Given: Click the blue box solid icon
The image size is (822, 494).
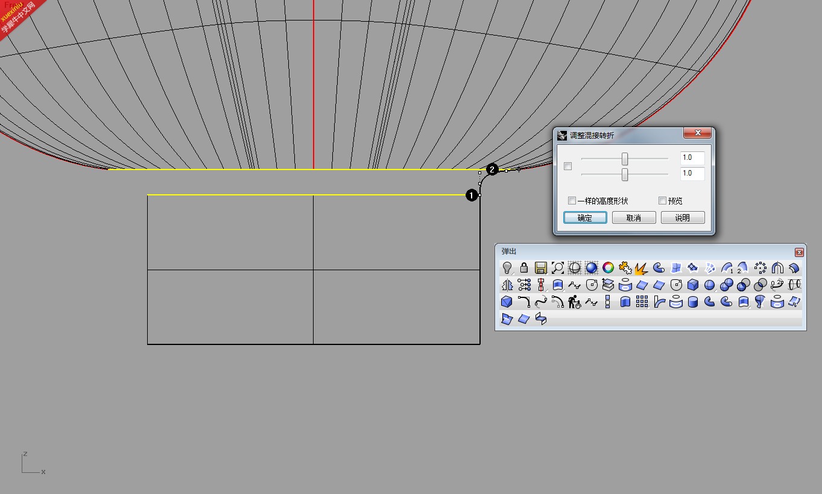Looking at the screenshot, I should (x=693, y=285).
